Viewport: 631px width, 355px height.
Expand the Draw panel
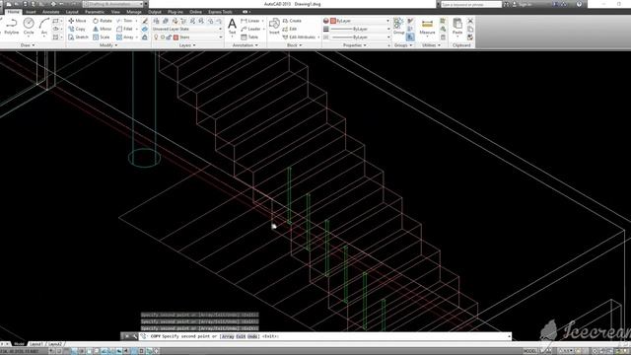click(x=28, y=45)
